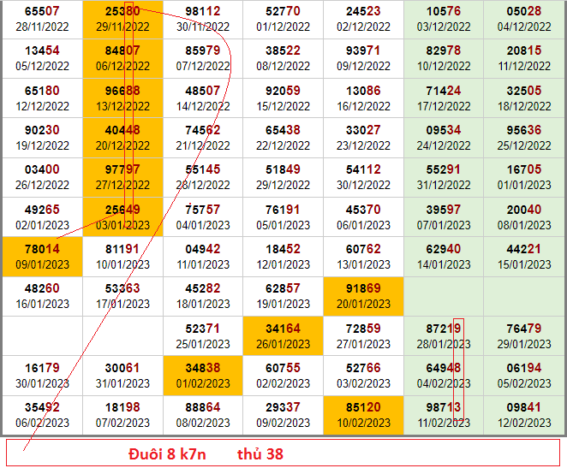Click the cell 51849 dated 29/12/2022
This screenshot has height=474, width=567.
[x=283, y=178]
